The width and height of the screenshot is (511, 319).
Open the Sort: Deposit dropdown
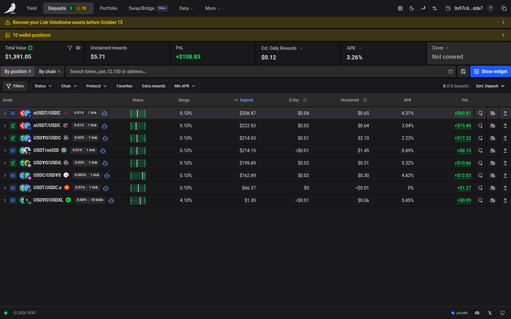click(490, 86)
